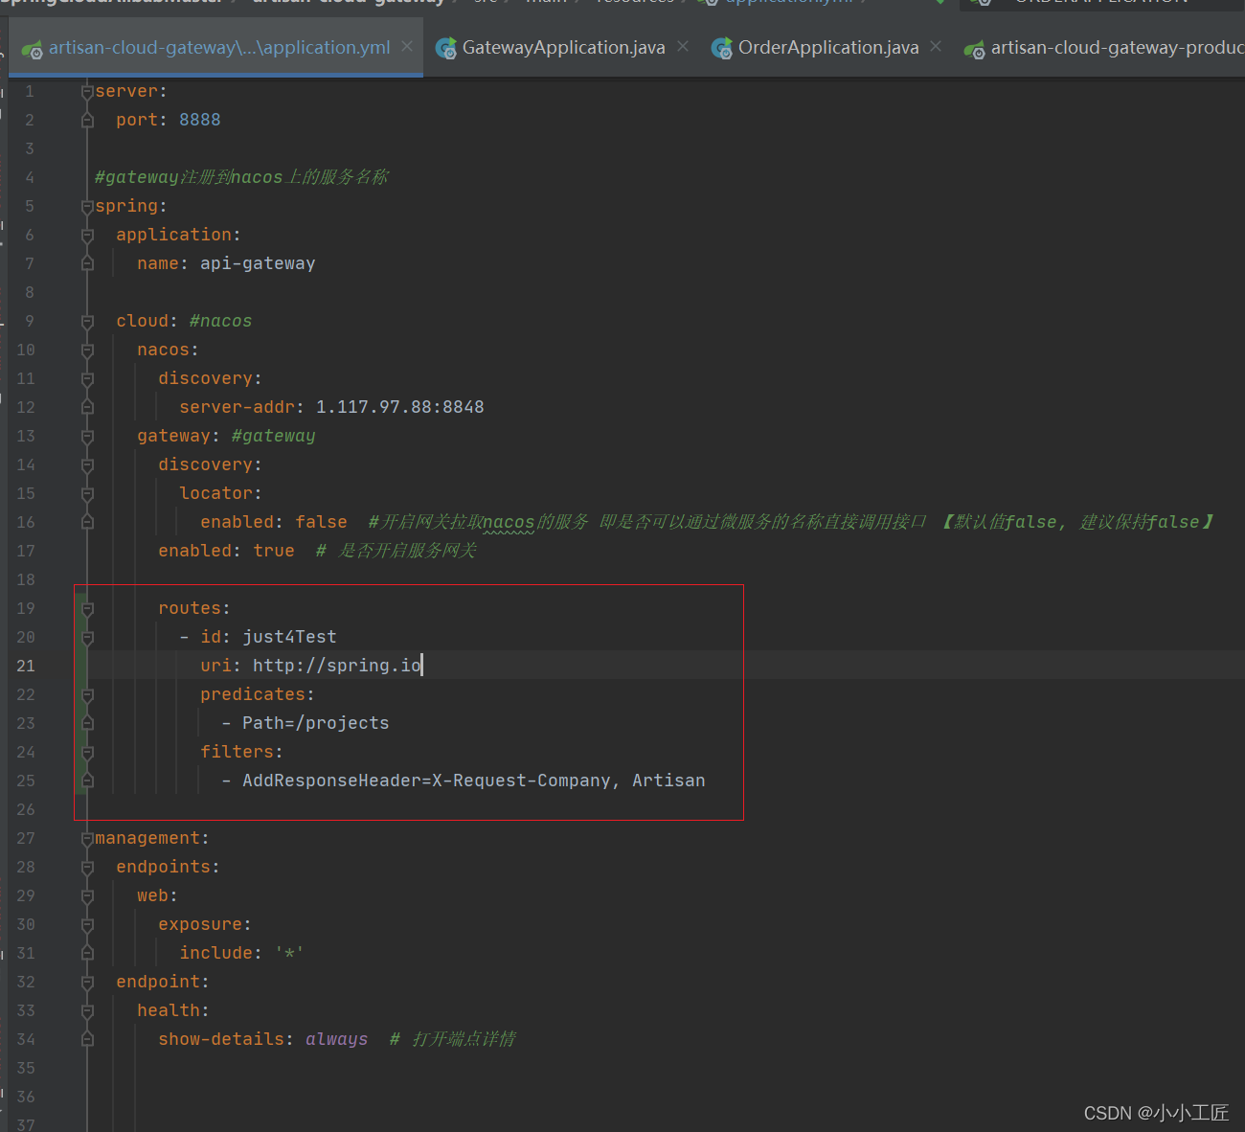Collapse the filters block fold marker
This screenshot has height=1132, width=1245.
(x=87, y=753)
